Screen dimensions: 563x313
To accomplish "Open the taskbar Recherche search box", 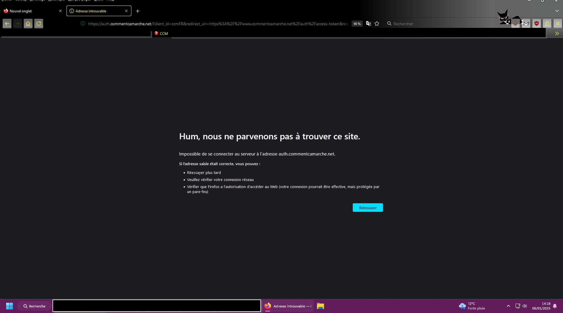I will 34,306.
